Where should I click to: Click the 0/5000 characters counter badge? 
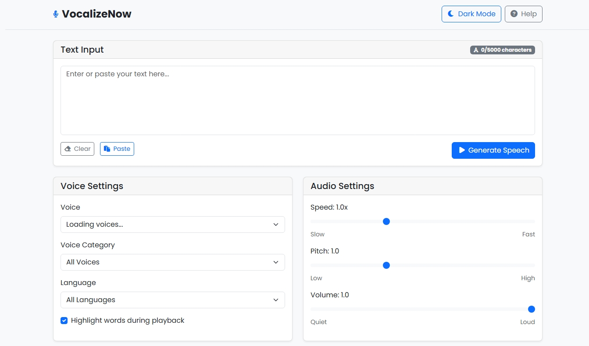(503, 50)
